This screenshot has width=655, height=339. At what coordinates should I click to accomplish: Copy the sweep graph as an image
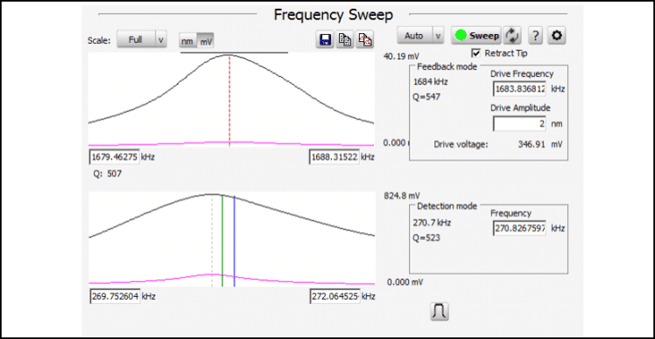pyautogui.click(x=364, y=40)
